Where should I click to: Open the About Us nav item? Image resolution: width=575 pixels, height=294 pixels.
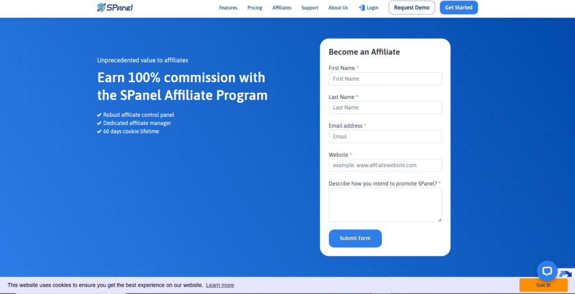point(338,8)
